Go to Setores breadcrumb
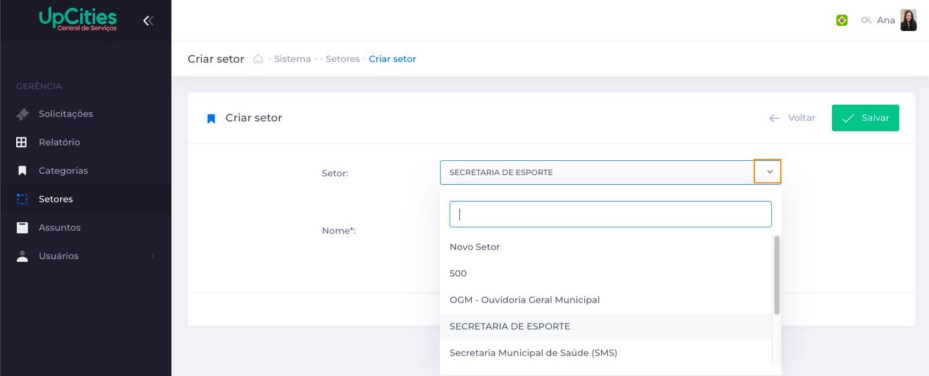This screenshot has width=929, height=376. coord(343,59)
